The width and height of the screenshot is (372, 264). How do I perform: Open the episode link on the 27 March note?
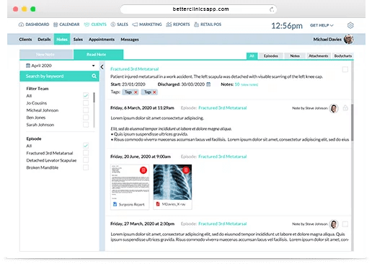(x=223, y=224)
